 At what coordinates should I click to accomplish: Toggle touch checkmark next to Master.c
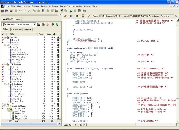tap(3, 42)
